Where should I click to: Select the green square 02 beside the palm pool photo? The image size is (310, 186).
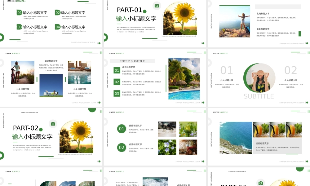pos(117,82)
